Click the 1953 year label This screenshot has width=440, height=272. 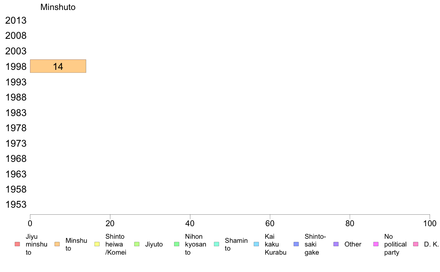16,204
